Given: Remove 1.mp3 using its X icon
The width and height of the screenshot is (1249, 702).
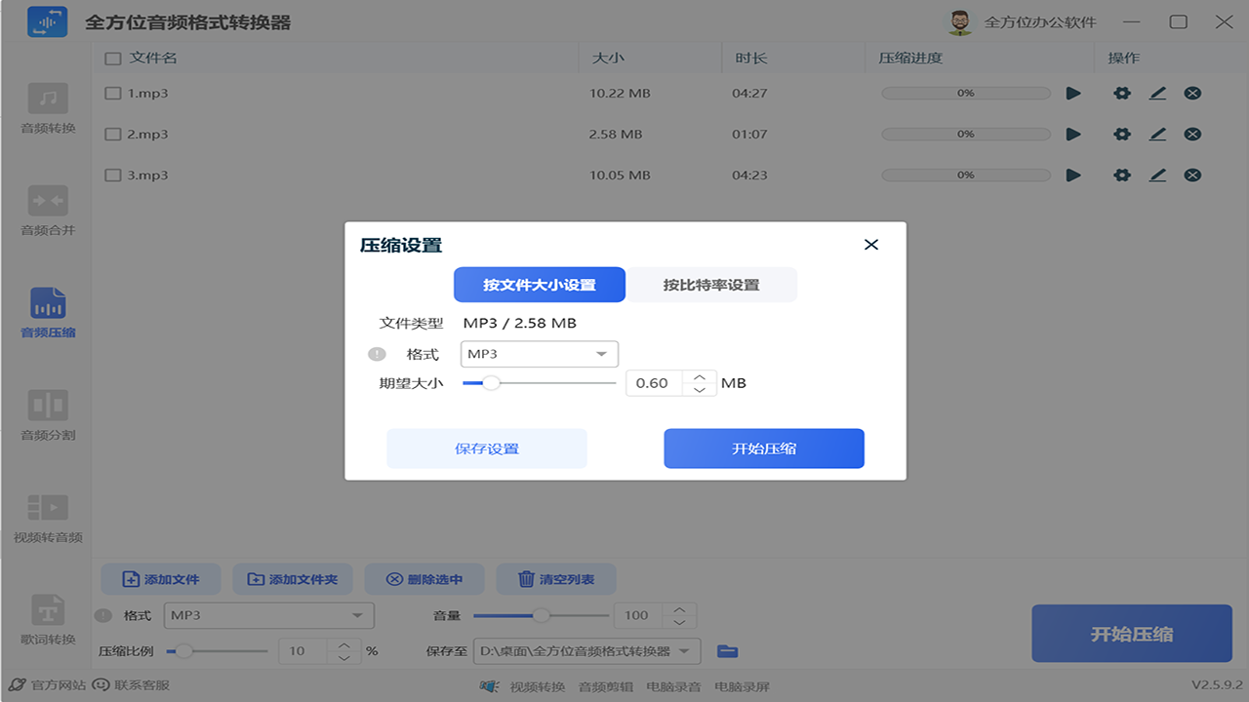Looking at the screenshot, I should (1192, 93).
